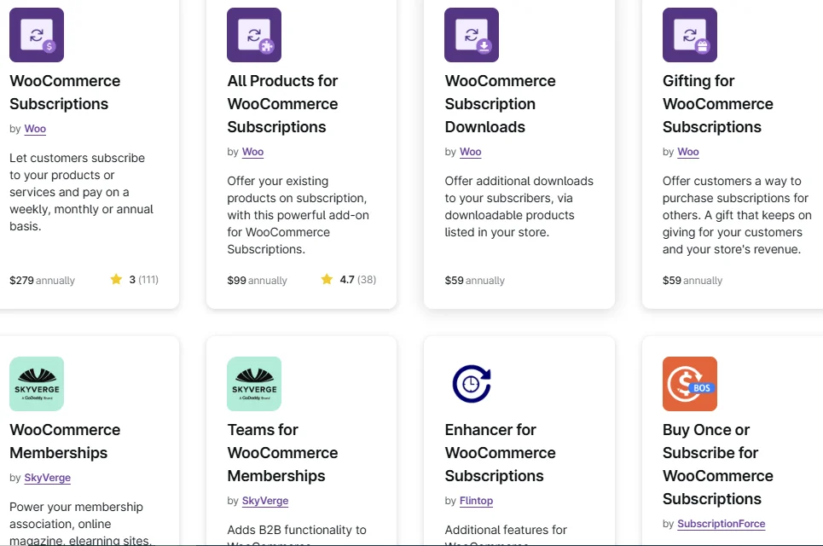Open the WooCommerce Subscriptions title

pyautogui.click(x=65, y=92)
